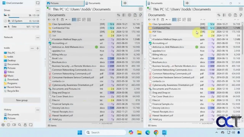Click 'todds' in left pane's path breadcrumb
This screenshot has width=244, height=137.
point(86,9)
